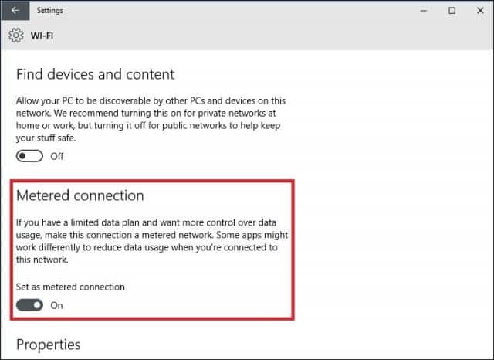Close the Settings window
Image resolution: width=494 pixels, height=360 pixels.
point(480,11)
